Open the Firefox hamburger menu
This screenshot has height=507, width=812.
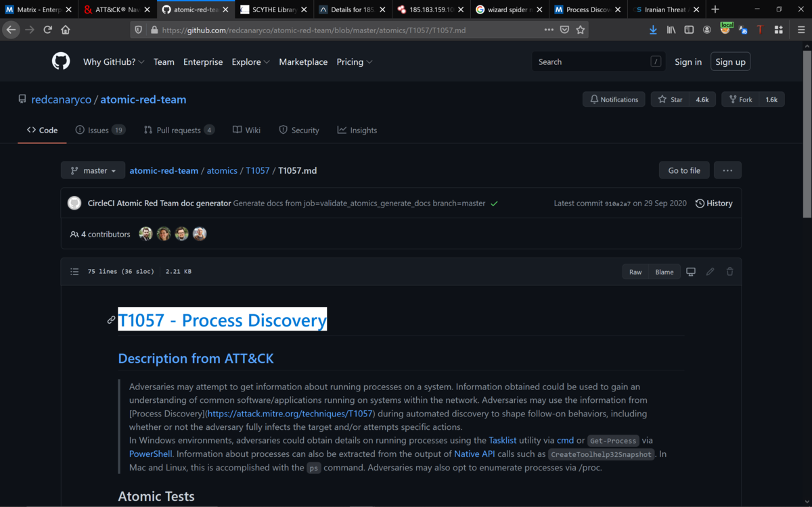(x=800, y=30)
